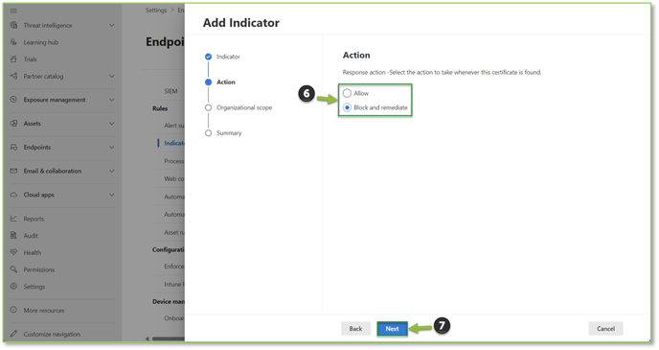The height and width of the screenshot is (350, 659).
Task: Click the Exposure management icon
Action: point(13,100)
